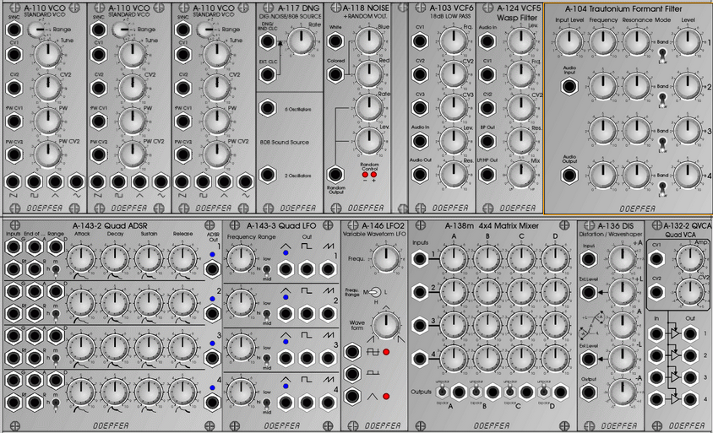
Task: Click the A-136 DIS Output jack
Action: [x=589, y=392]
